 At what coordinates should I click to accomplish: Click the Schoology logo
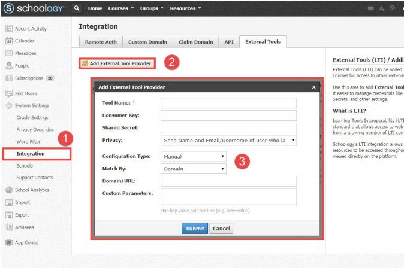click(34, 8)
